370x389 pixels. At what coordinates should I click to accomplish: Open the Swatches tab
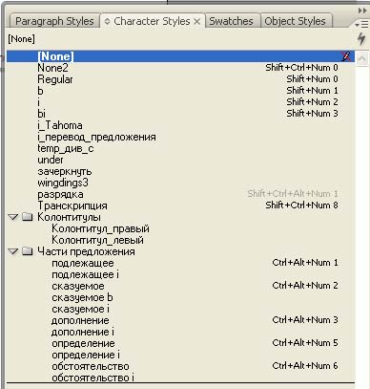point(232,21)
